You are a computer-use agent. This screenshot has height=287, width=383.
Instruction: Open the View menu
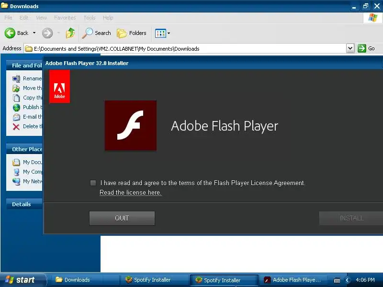point(41,18)
